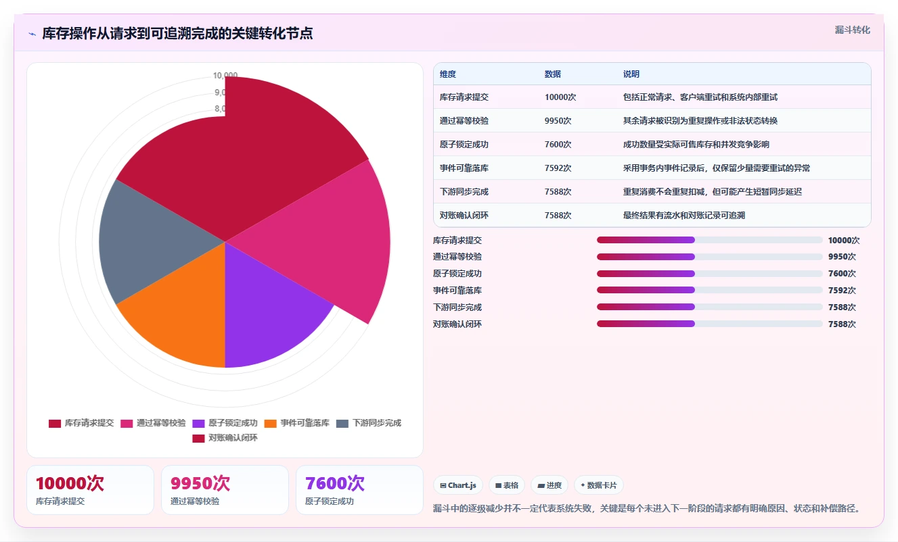Screen dimensions: 898x542
Task: Select table cell 原子锁定成功
Action: pyautogui.click(x=464, y=145)
